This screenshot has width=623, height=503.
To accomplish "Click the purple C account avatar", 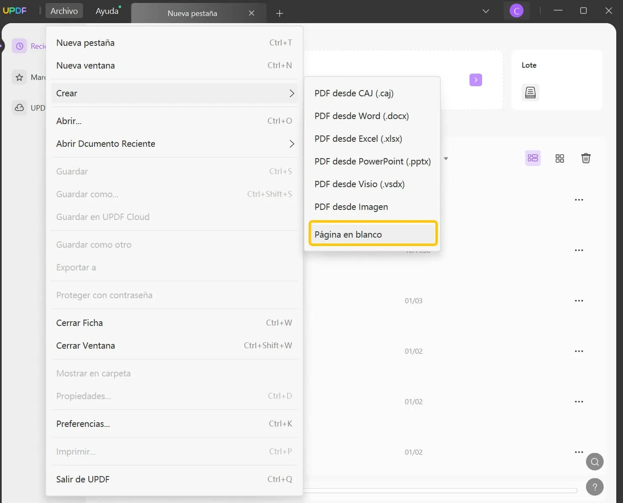I will click(517, 11).
